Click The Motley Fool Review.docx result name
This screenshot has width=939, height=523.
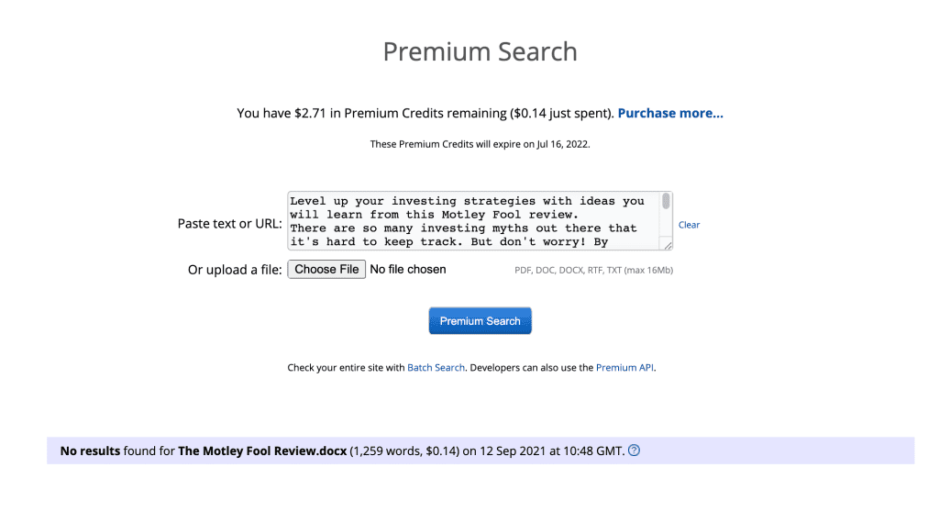(262, 451)
